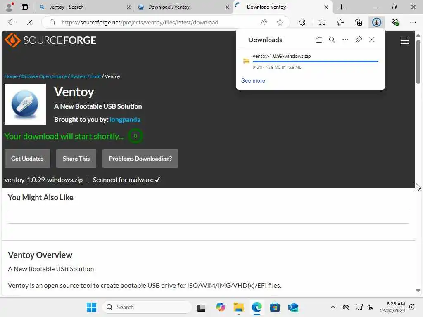Click the scrollbar down arrow

418,291
